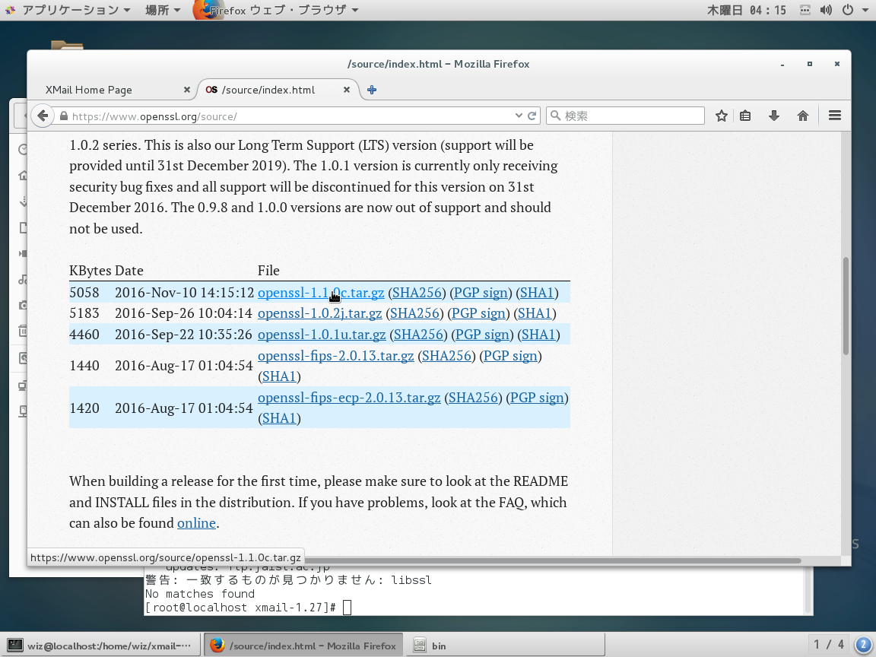Image resolution: width=876 pixels, height=657 pixels.
Task: Download openssl-1.0.1u.tar.gz
Action: (x=321, y=334)
